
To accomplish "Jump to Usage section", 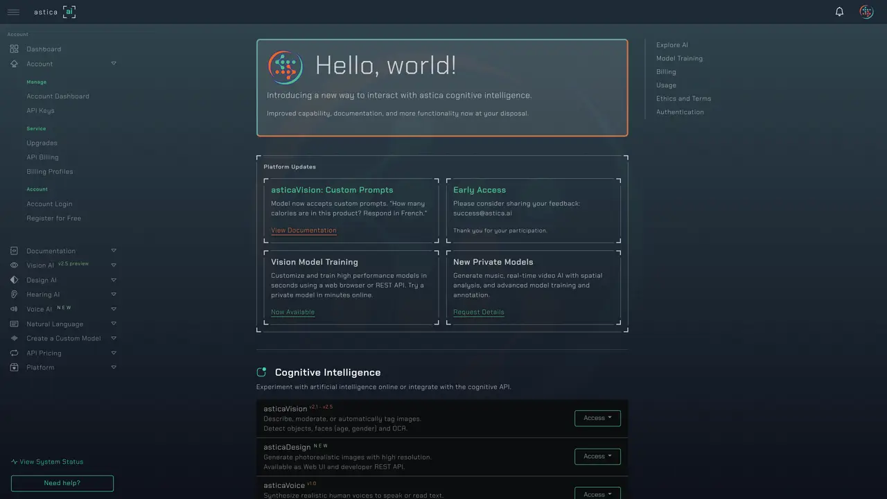I will click(666, 85).
